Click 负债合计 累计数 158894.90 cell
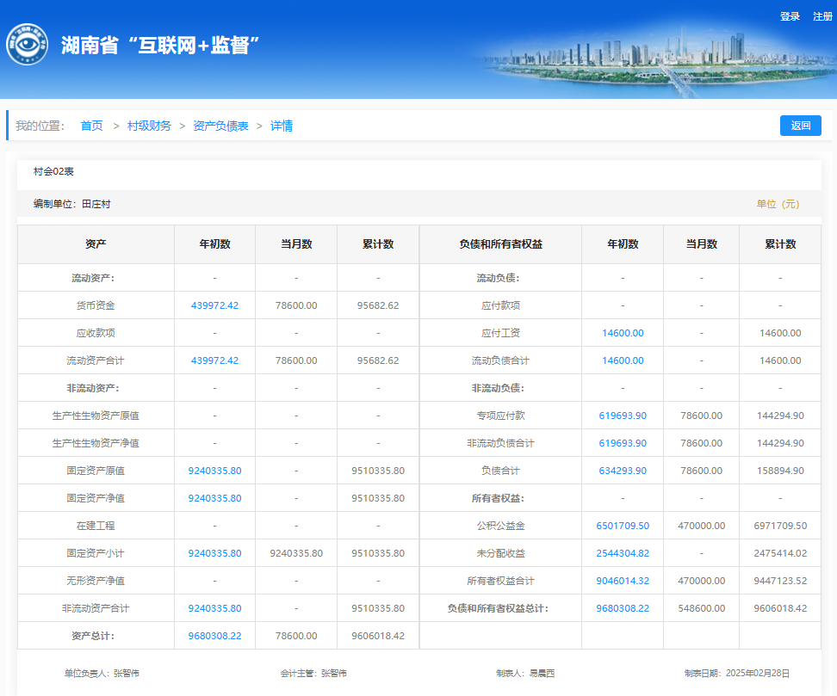Image resolution: width=837 pixels, height=696 pixels. (x=780, y=471)
